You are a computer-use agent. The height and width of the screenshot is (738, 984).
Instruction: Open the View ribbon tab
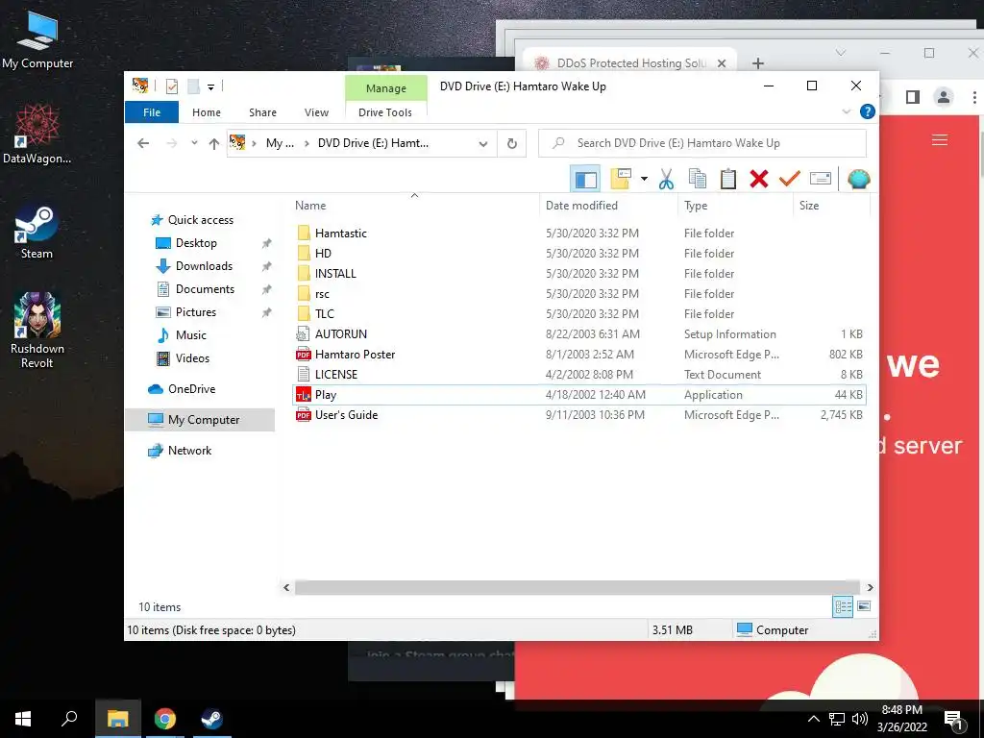click(x=316, y=112)
